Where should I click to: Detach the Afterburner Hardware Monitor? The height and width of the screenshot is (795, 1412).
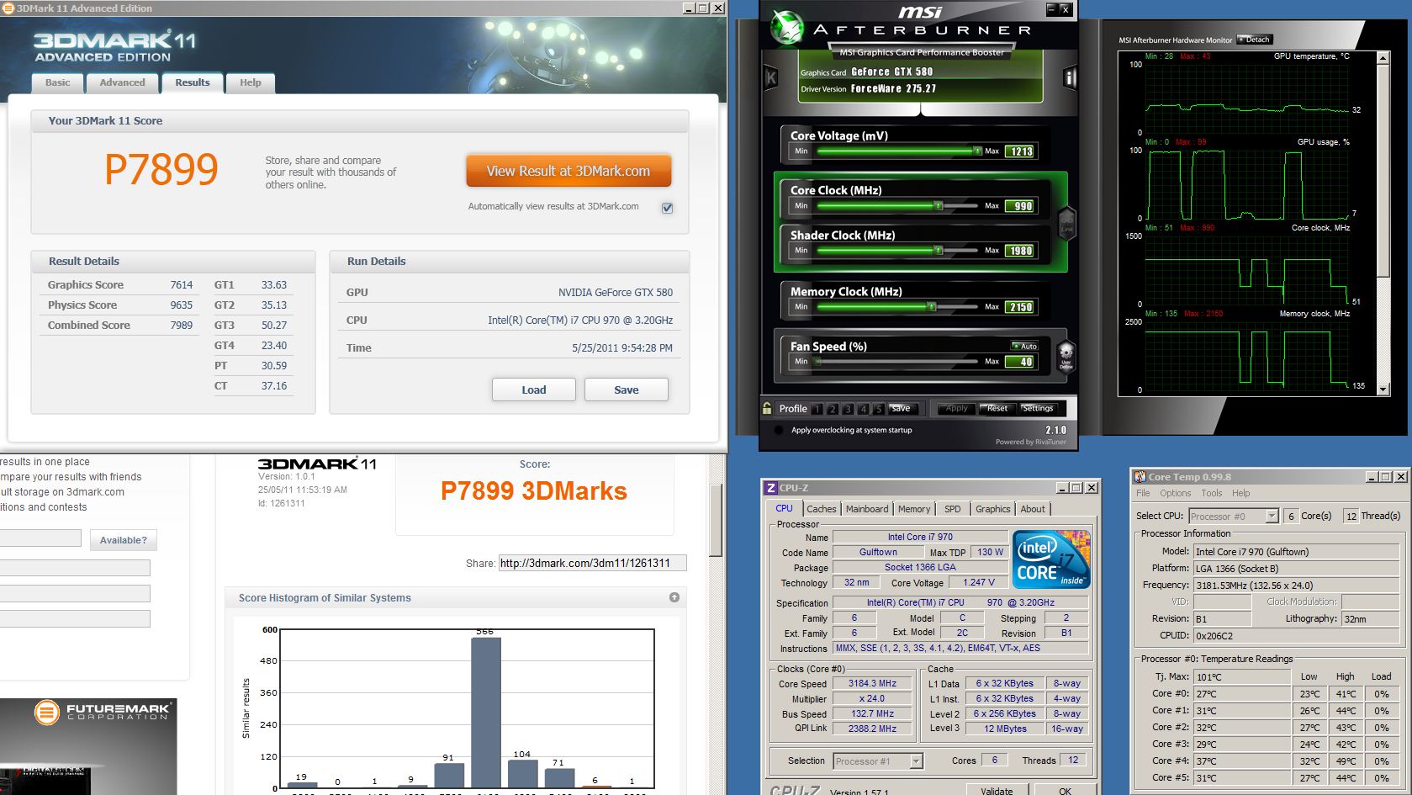(1254, 40)
